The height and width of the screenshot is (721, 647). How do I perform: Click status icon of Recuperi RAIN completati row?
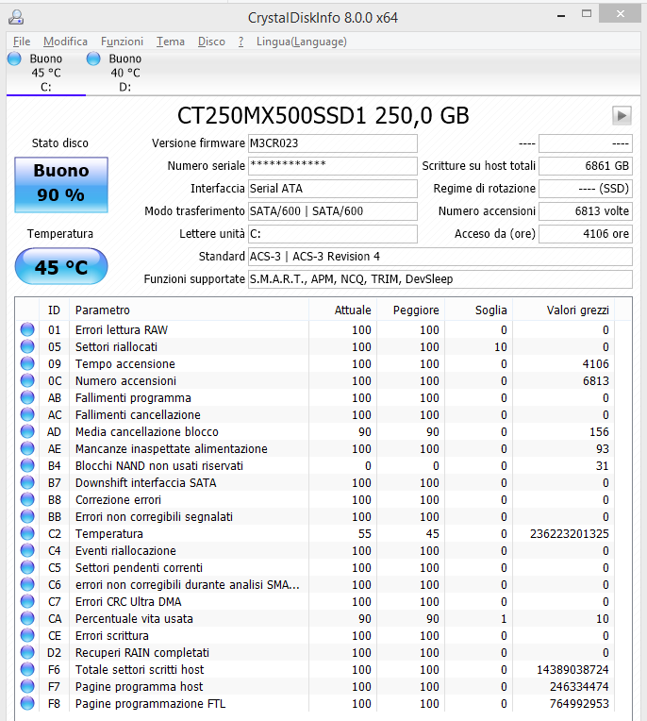tap(27, 653)
